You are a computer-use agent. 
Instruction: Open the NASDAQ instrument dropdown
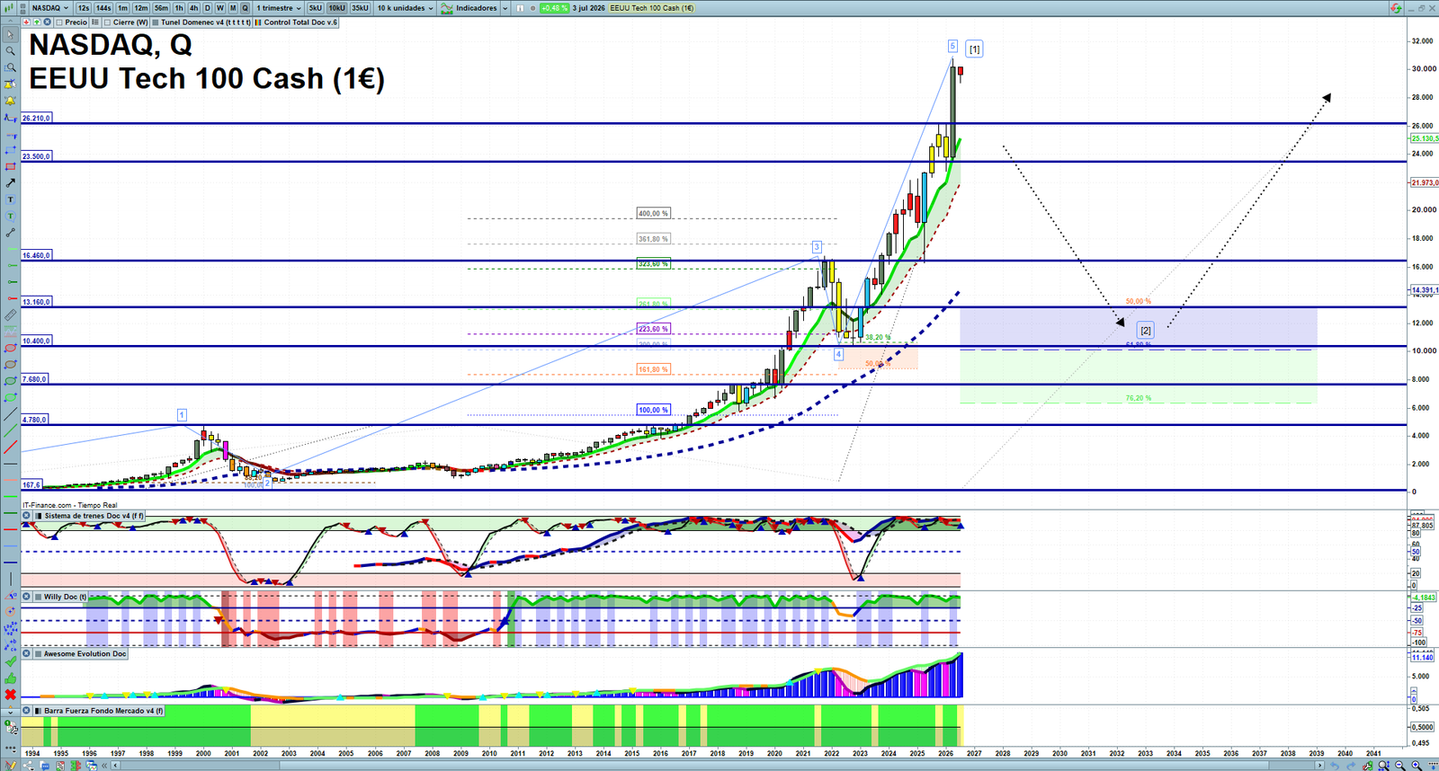click(x=50, y=8)
